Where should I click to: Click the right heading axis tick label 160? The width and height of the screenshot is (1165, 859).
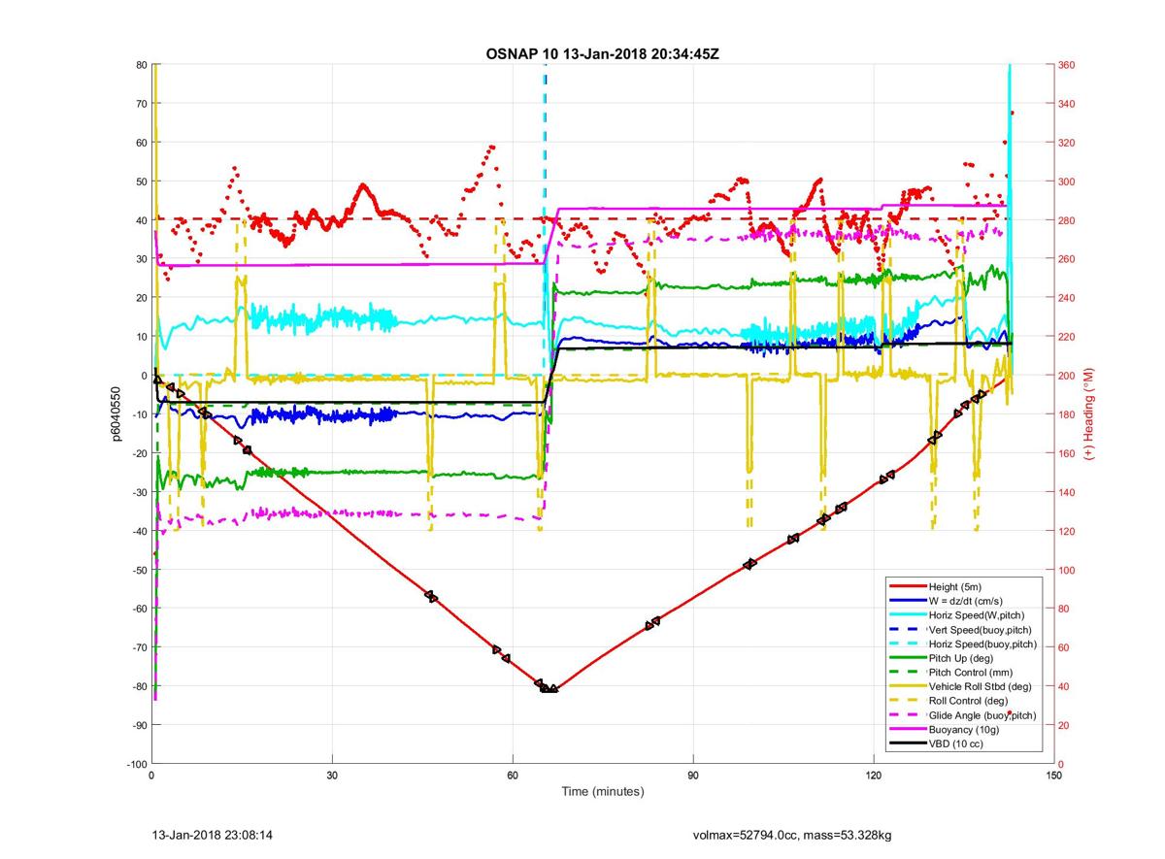(x=1068, y=453)
